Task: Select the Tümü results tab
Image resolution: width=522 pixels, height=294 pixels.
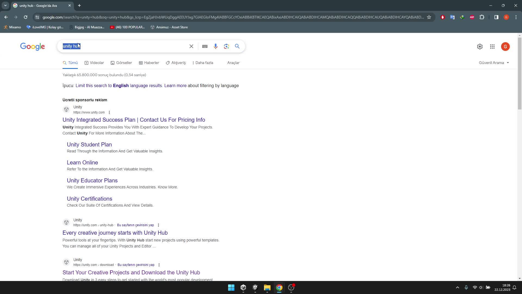Action: pyautogui.click(x=70, y=63)
